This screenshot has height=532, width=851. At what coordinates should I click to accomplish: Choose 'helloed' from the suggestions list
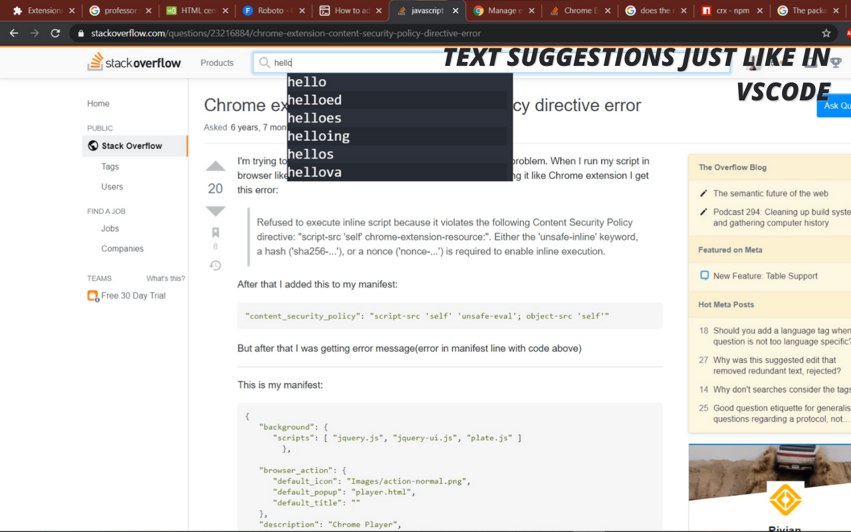click(x=400, y=100)
